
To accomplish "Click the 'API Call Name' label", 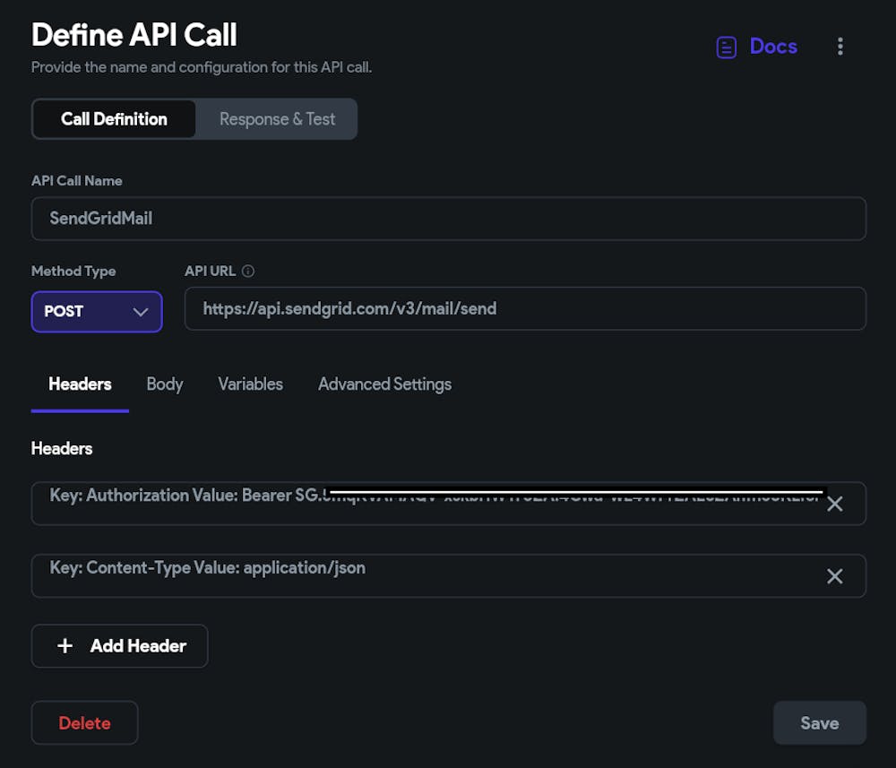I will 77,180.
